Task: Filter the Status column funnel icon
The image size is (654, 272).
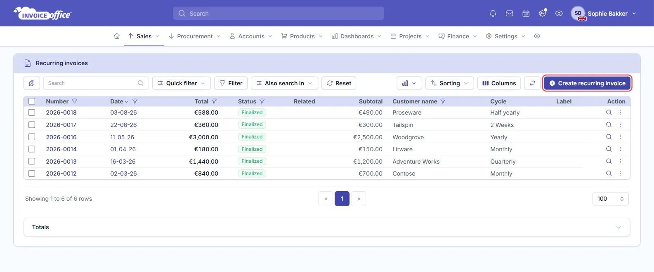Action: [x=262, y=101]
